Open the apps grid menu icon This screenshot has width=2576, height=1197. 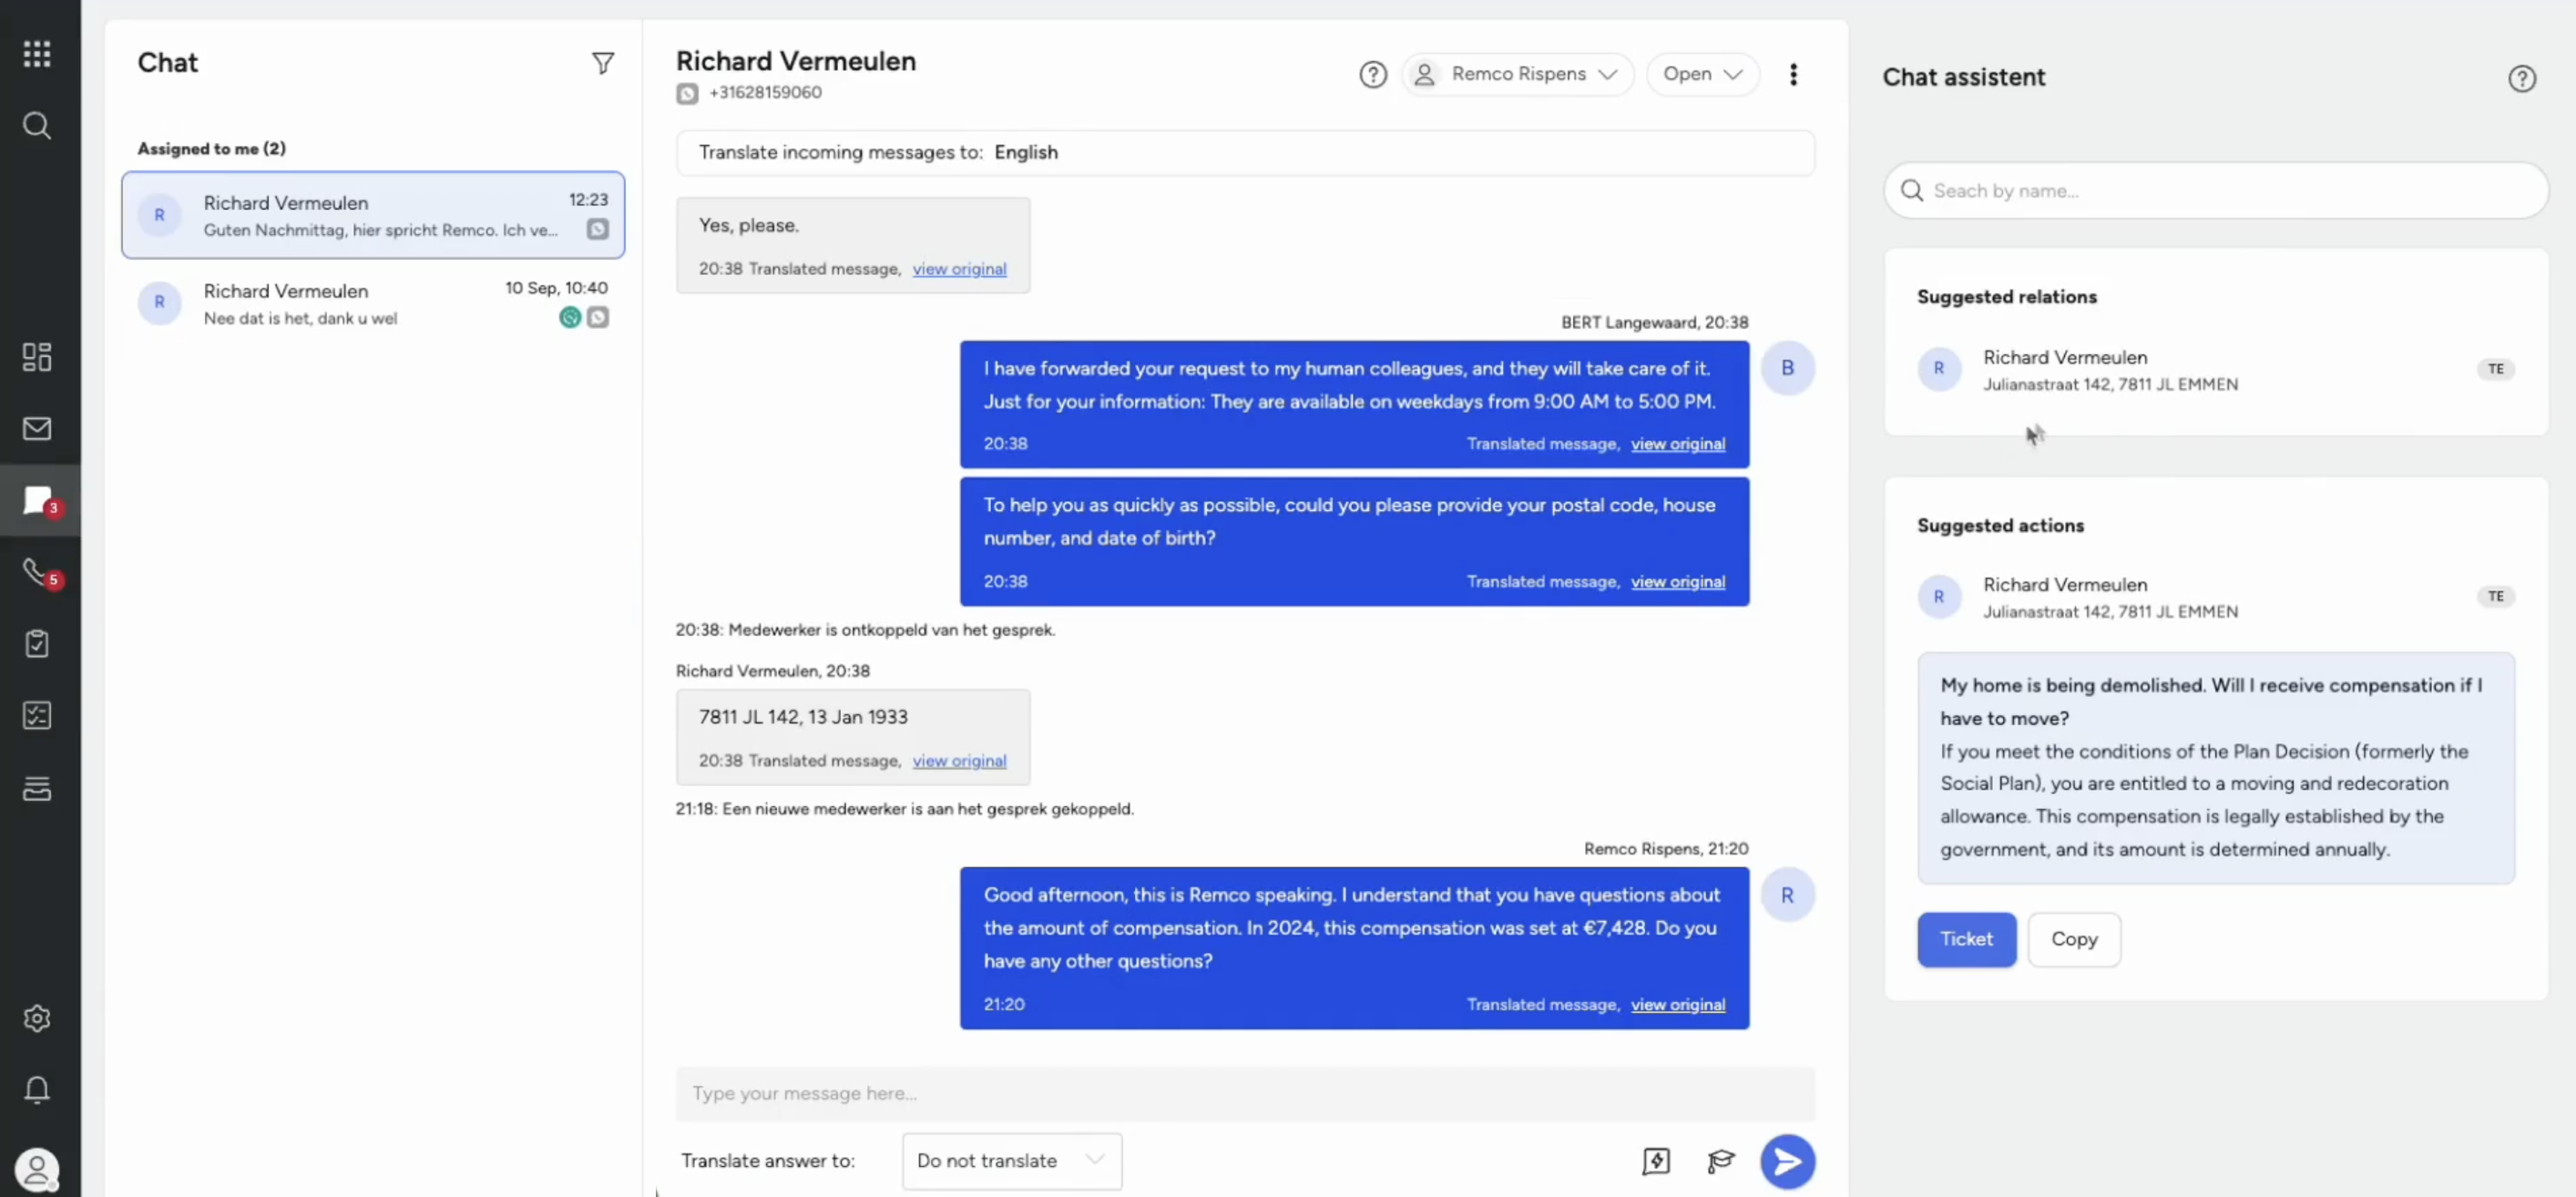click(37, 54)
